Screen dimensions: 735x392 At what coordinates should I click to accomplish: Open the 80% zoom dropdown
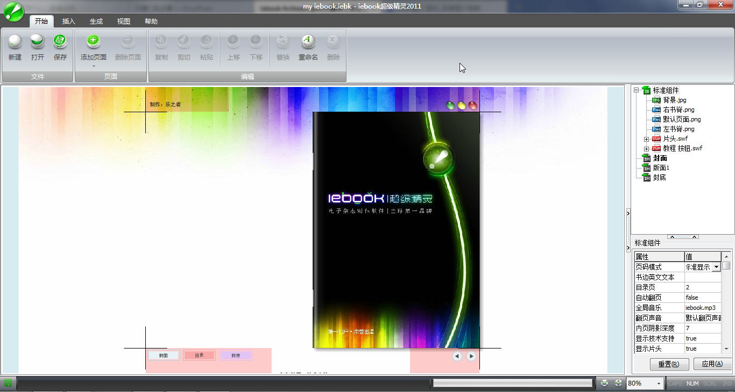[x=659, y=383]
